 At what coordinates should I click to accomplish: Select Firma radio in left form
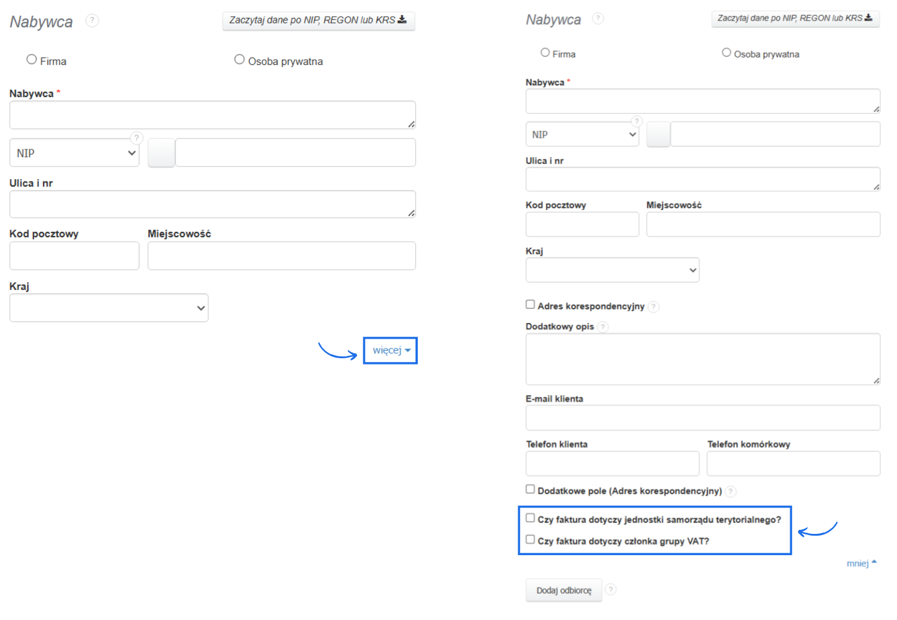(32, 60)
